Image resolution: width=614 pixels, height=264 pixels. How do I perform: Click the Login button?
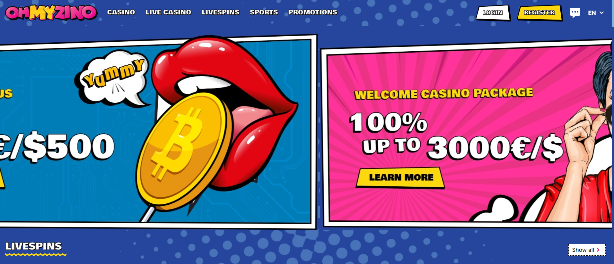[x=493, y=13]
